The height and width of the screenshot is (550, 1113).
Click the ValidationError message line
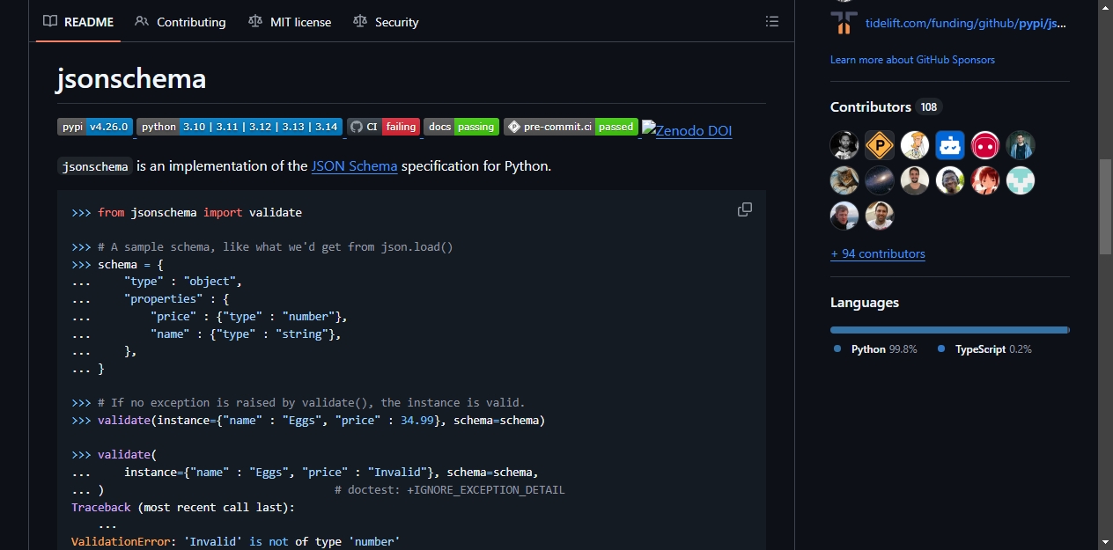click(x=236, y=541)
